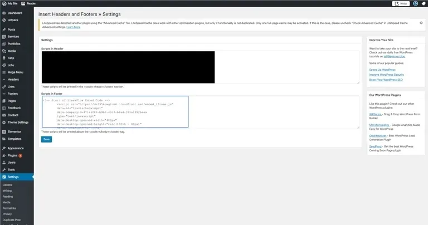Click the Services icon in sidebar

pos(4,37)
